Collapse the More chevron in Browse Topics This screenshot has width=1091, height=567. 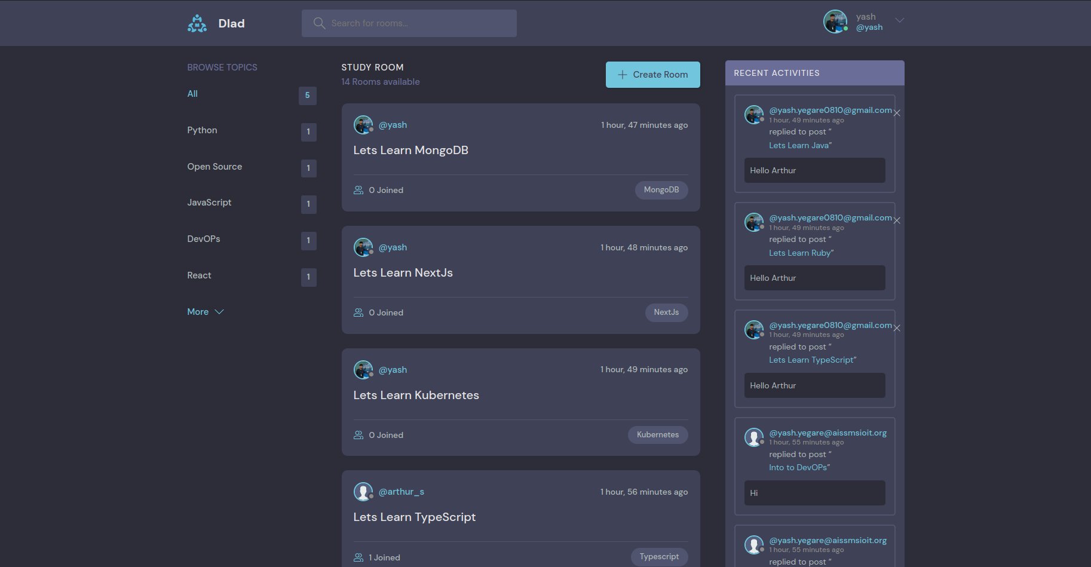pos(219,311)
